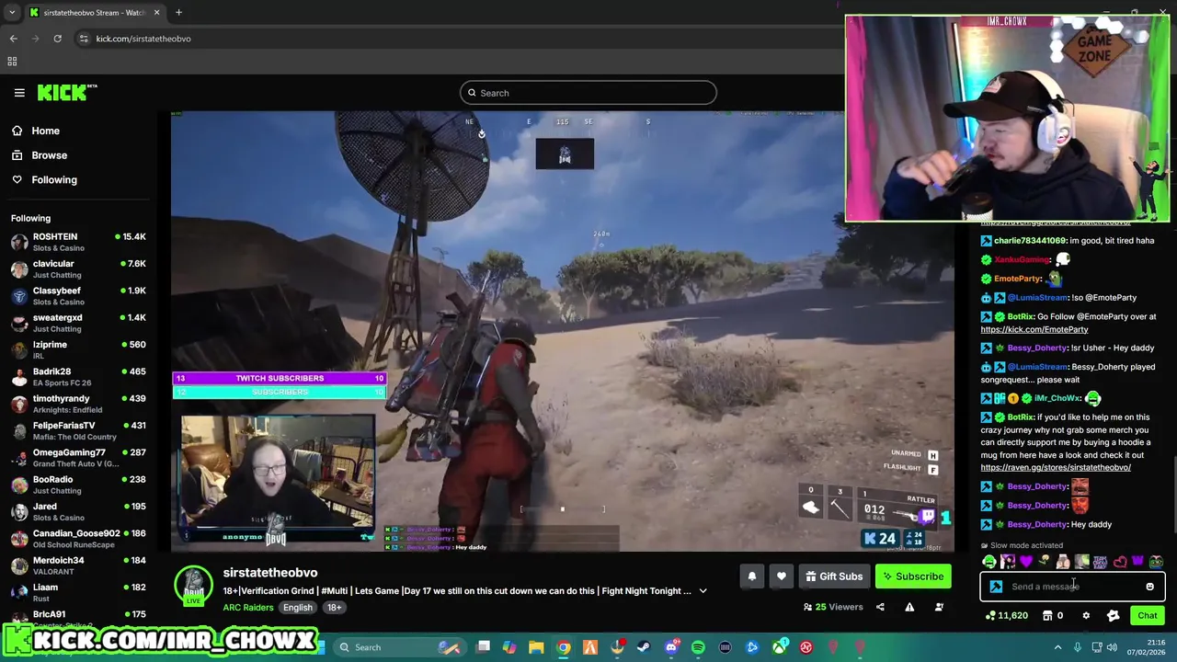Open Browse in sidebar

[49, 155]
